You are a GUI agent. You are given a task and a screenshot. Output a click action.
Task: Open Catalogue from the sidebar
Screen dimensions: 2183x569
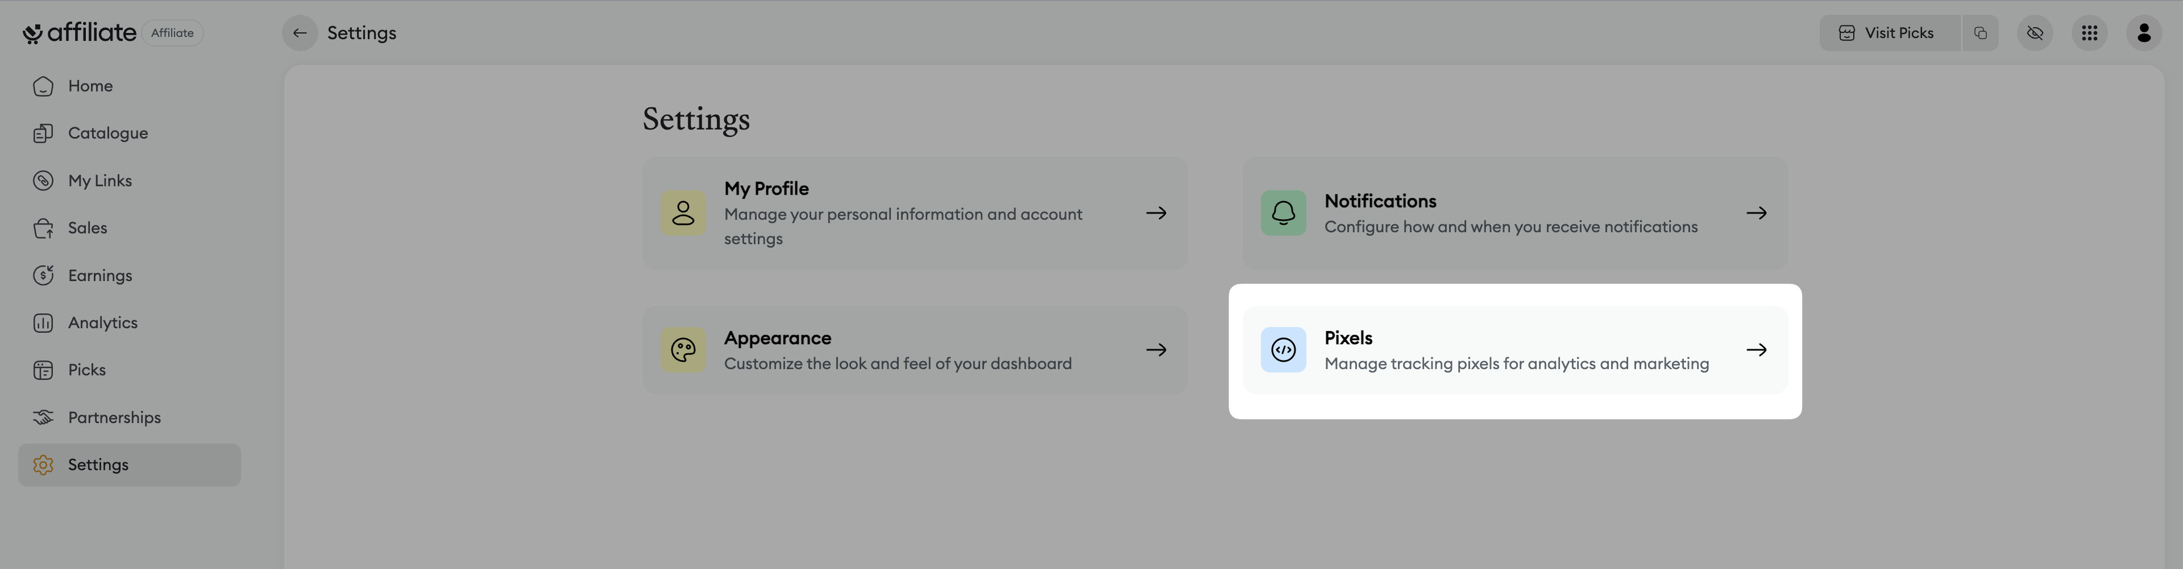pyautogui.click(x=107, y=133)
